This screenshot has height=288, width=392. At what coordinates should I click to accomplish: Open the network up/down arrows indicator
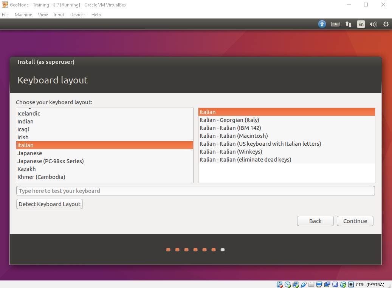pyautogui.click(x=348, y=24)
